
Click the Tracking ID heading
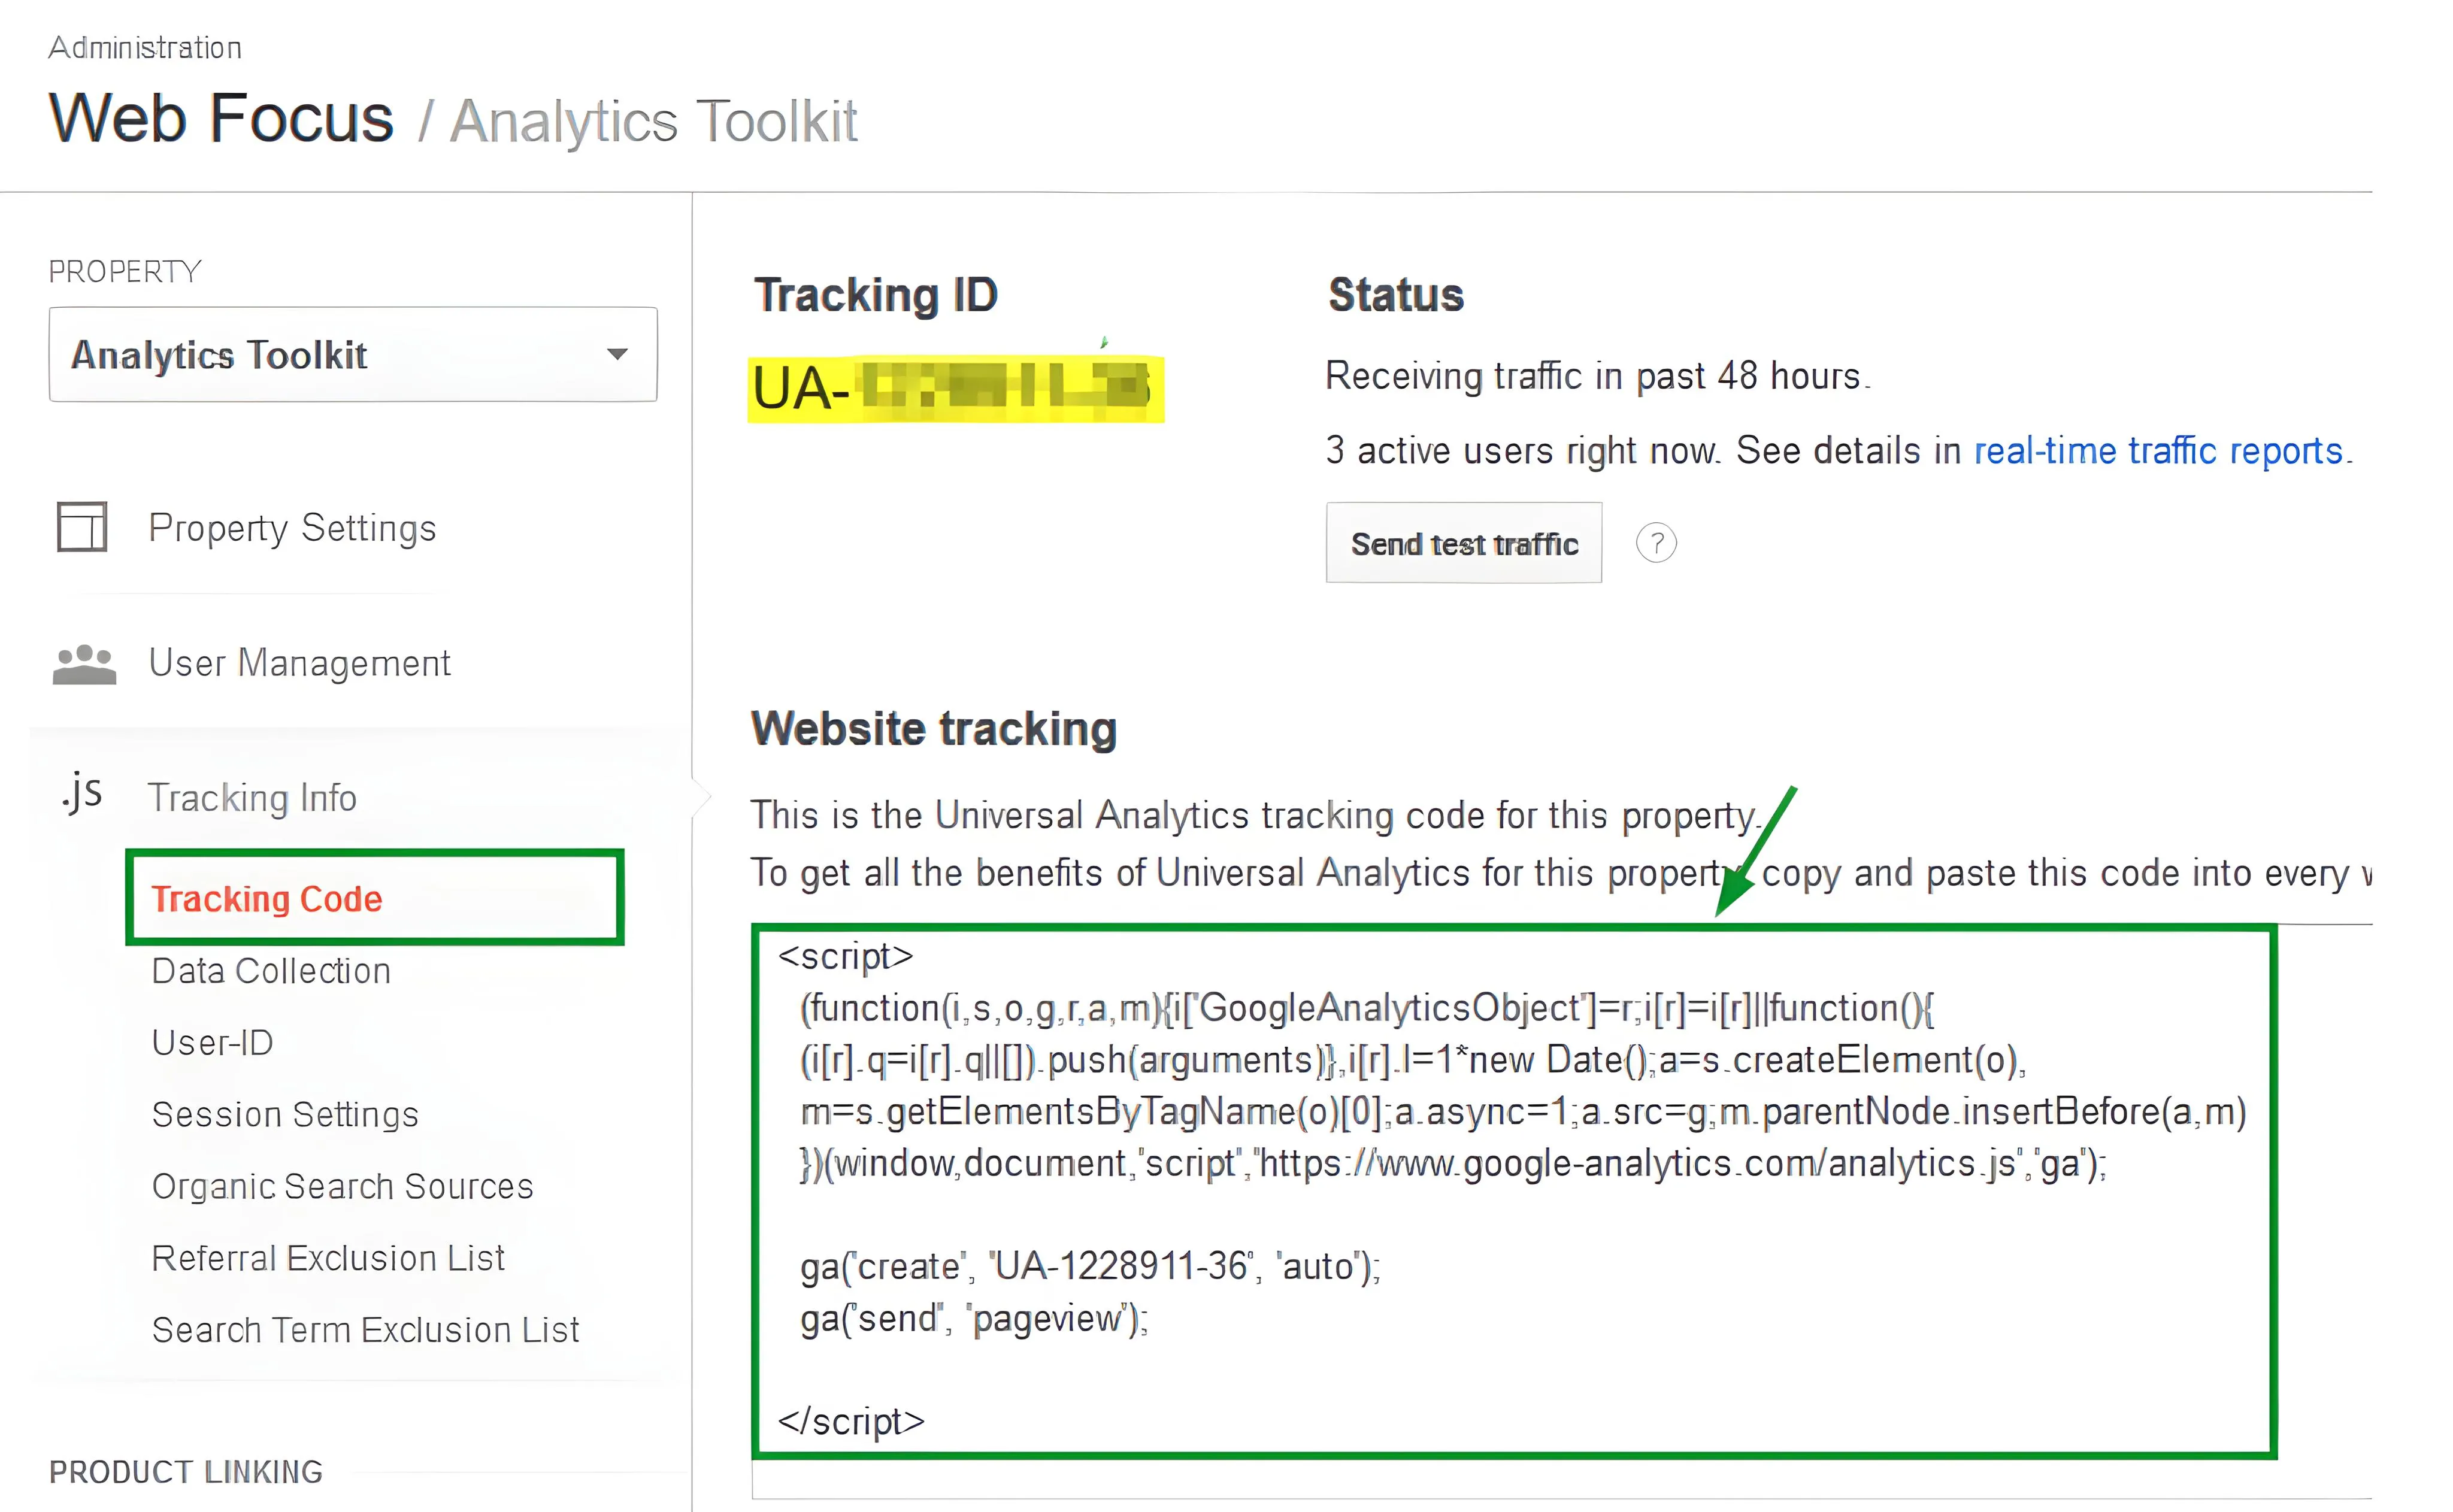coord(876,295)
